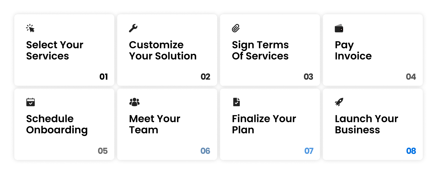Click the rocket icon above Launch Your Business

(x=339, y=102)
